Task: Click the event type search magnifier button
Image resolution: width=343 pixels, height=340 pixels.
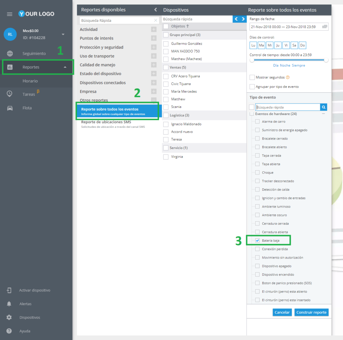Action: 324,107
